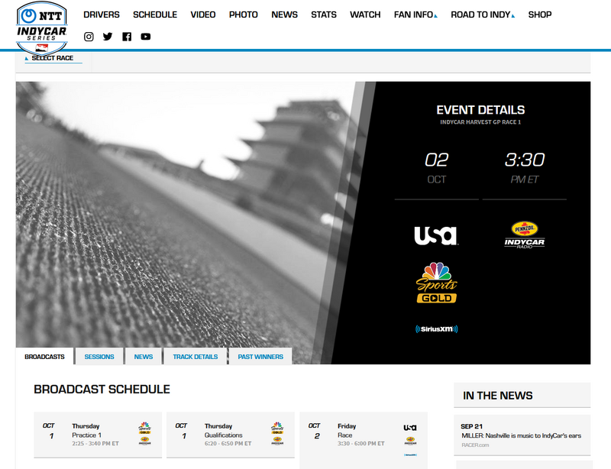
Task: Switch to the Track Details tab
Action: (x=196, y=356)
